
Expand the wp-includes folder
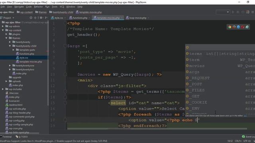(x=3, y=89)
